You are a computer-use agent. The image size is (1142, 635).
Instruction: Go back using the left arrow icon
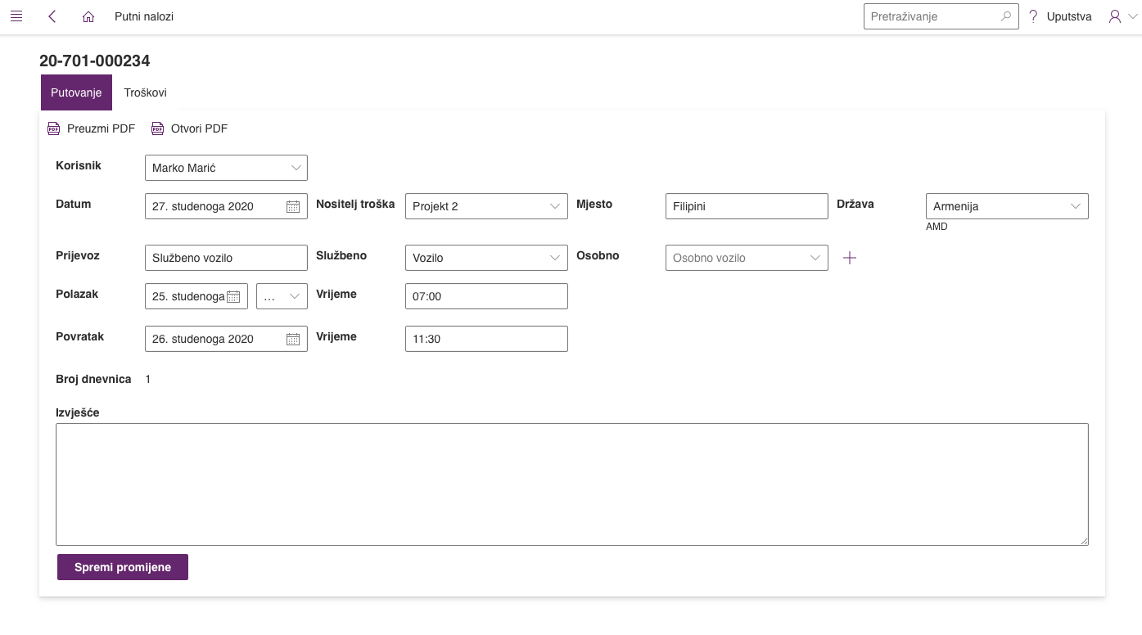[52, 16]
